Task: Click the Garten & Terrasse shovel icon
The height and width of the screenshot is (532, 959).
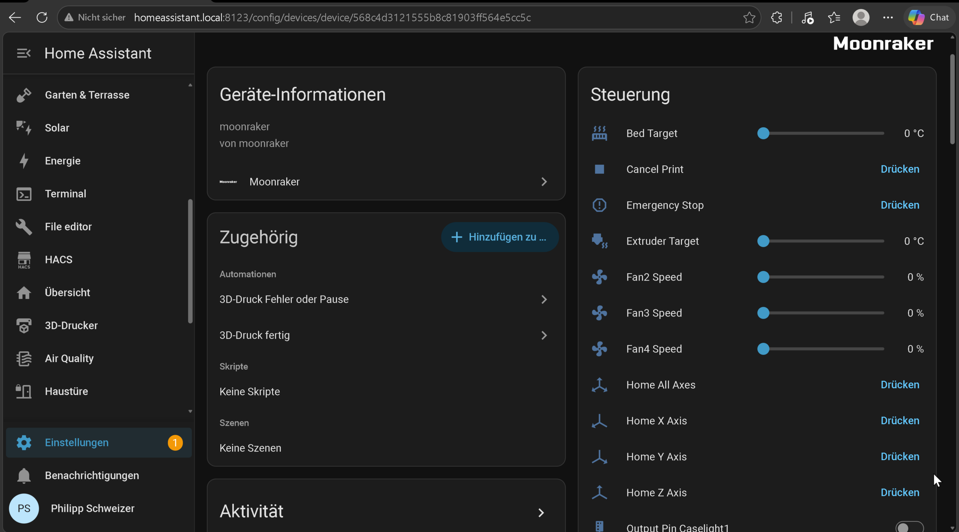Action: pos(24,95)
